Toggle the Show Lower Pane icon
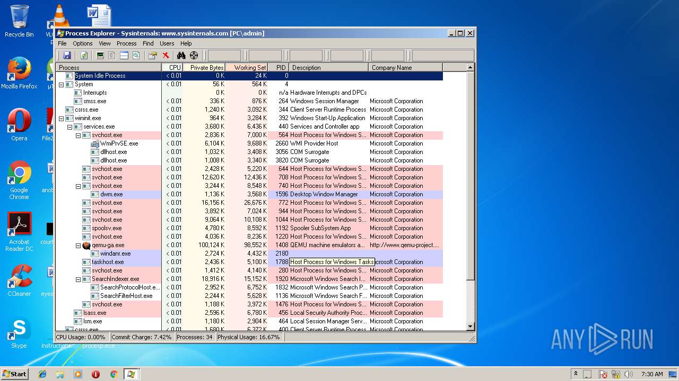The image size is (679, 381). pyautogui.click(x=124, y=56)
